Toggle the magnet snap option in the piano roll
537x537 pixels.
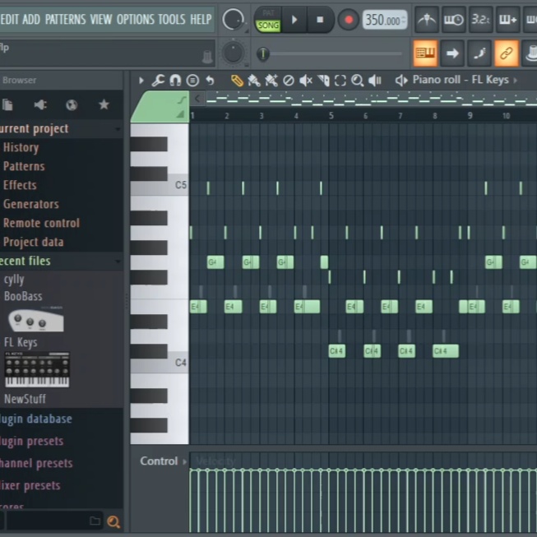pos(175,81)
